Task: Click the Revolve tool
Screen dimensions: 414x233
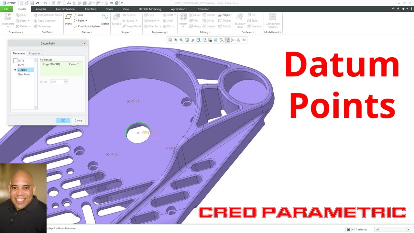Action: [x=129, y=15]
